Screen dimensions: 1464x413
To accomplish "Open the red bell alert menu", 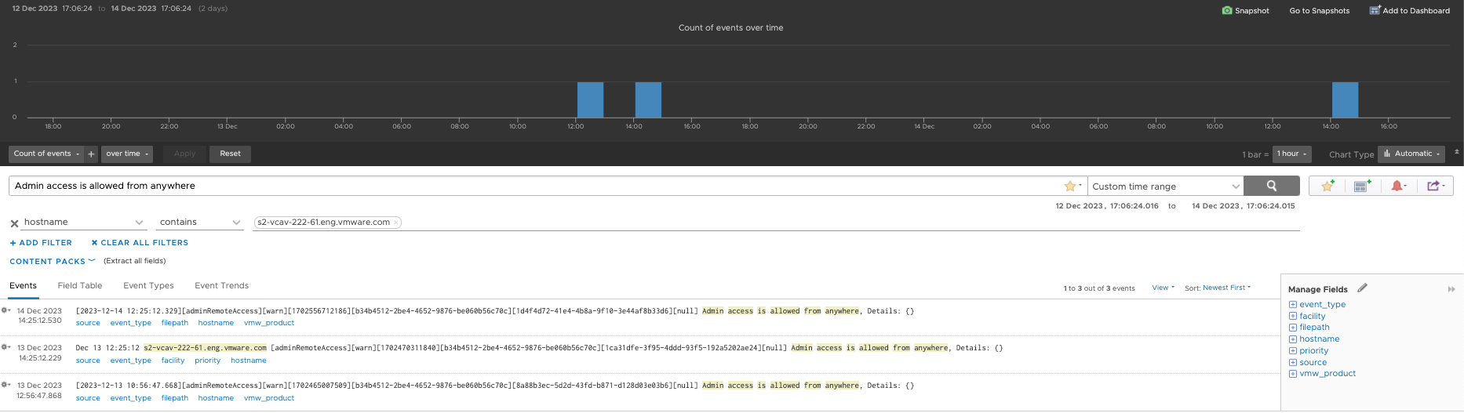I will tap(1397, 186).
